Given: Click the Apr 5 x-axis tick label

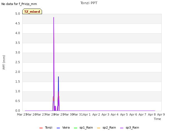Looking at the screenshot, I should [x=124, y=114].
